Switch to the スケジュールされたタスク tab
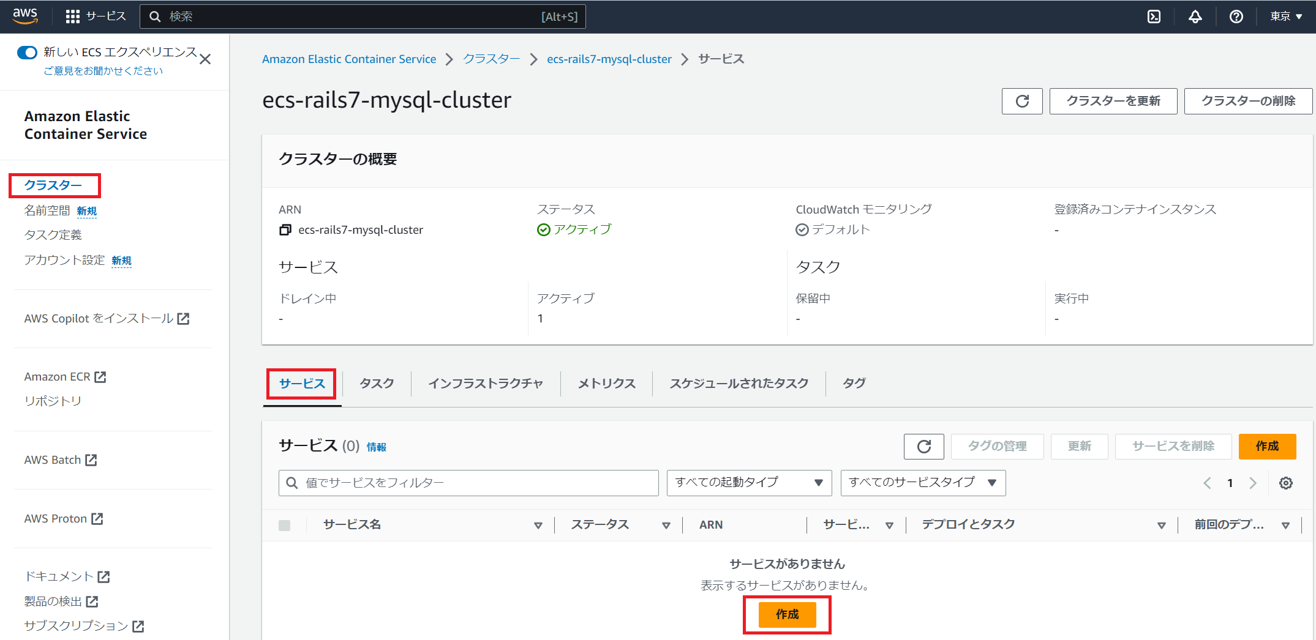This screenshot has height=640, width=1316. [739, 384]
